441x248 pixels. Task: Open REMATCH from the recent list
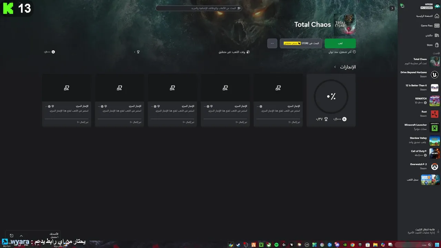pyautogui.click(x=420, y=101)
